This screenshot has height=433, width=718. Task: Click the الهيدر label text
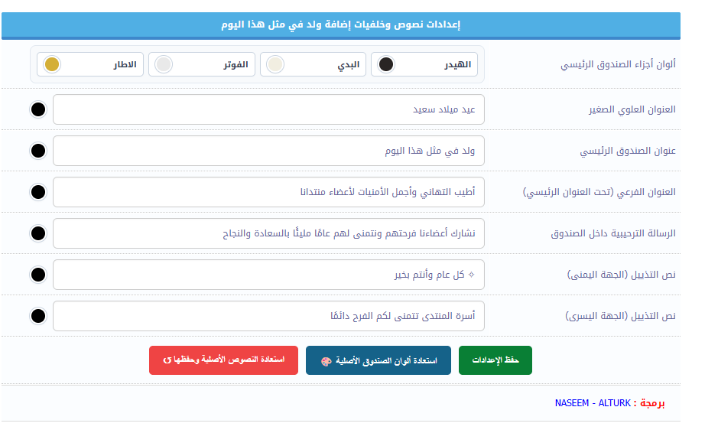[457, 64]
